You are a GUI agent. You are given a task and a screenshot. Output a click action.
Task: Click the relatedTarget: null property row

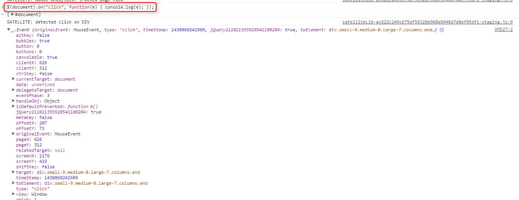40,150
